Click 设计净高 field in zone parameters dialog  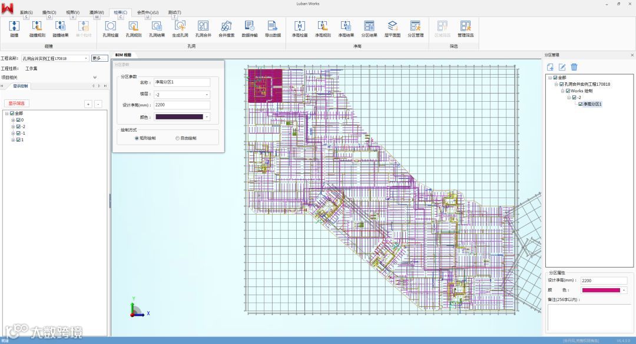coord(182,105)
